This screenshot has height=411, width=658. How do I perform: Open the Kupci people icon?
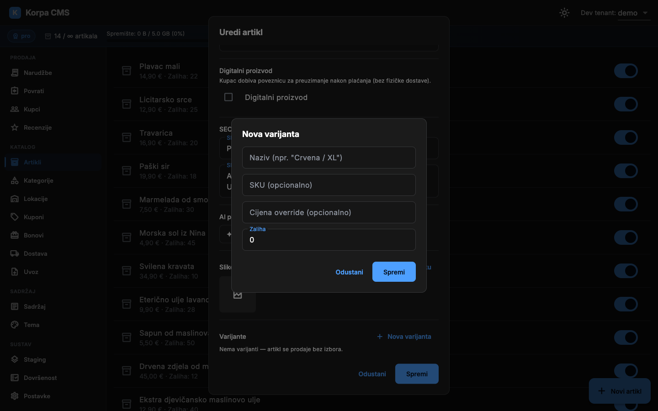15,109
